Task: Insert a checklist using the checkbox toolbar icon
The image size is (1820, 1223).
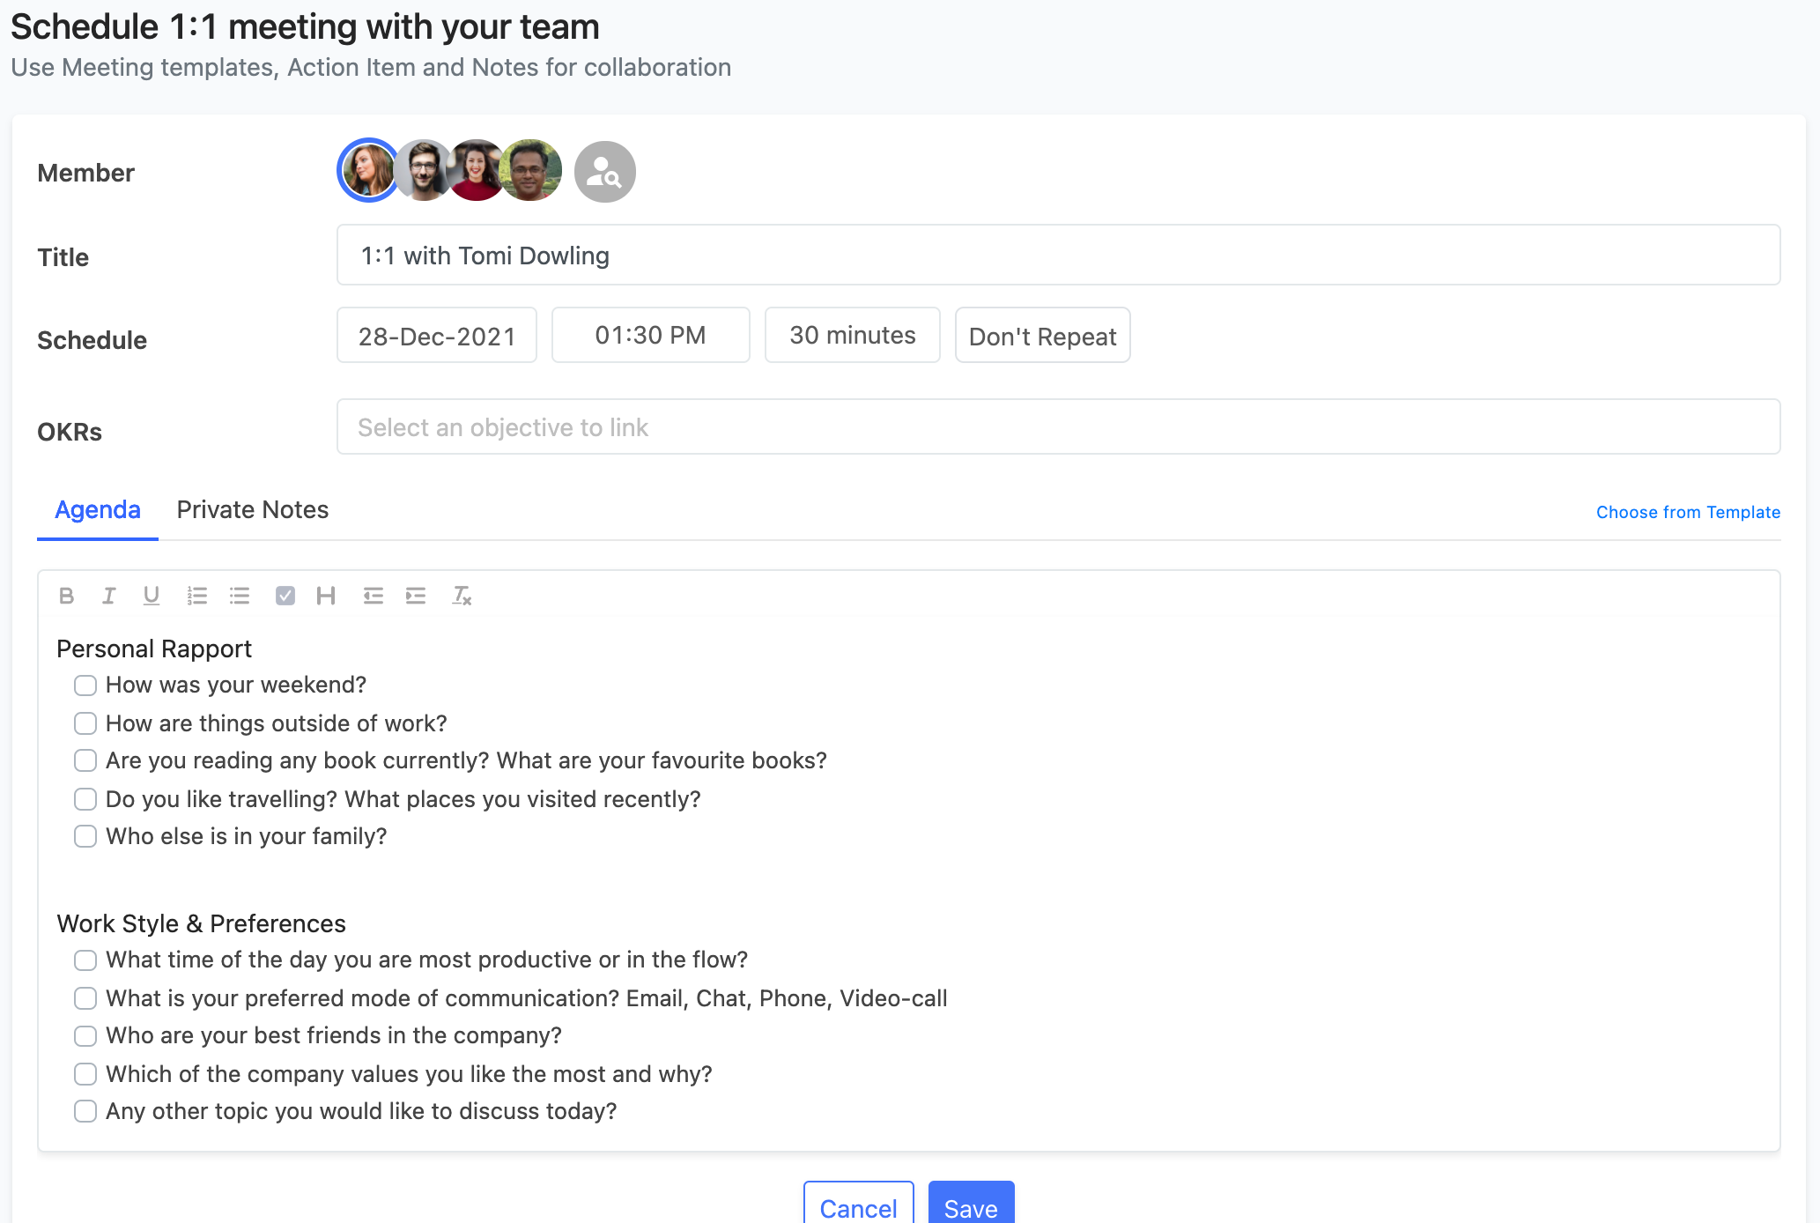Action: pyautogui.click(x=285, y=597)
